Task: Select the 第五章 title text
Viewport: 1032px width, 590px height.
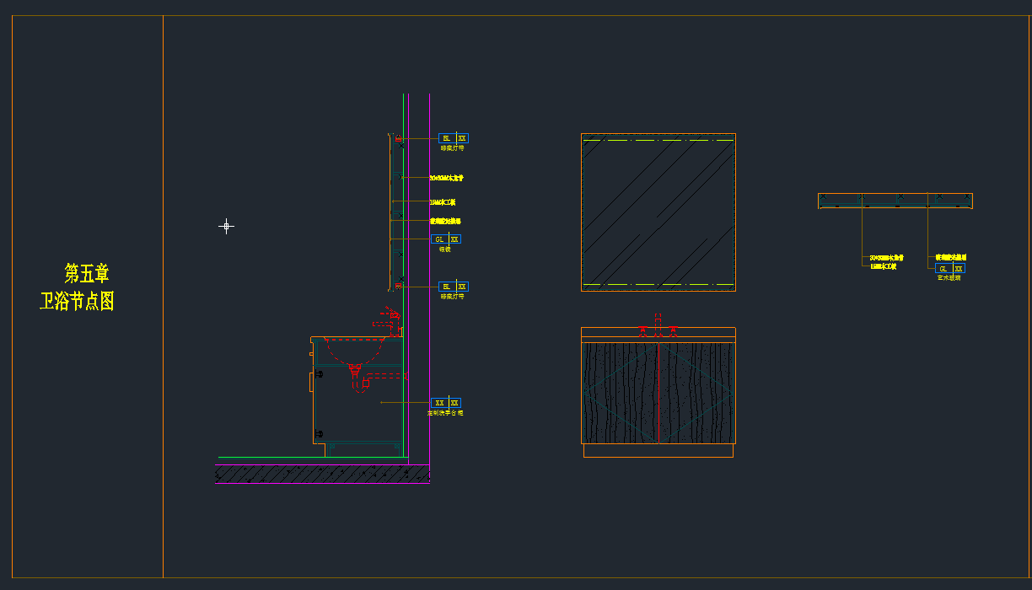Action: pos(87,273)
